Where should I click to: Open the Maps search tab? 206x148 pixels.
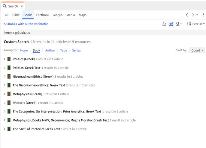(82, 15)
